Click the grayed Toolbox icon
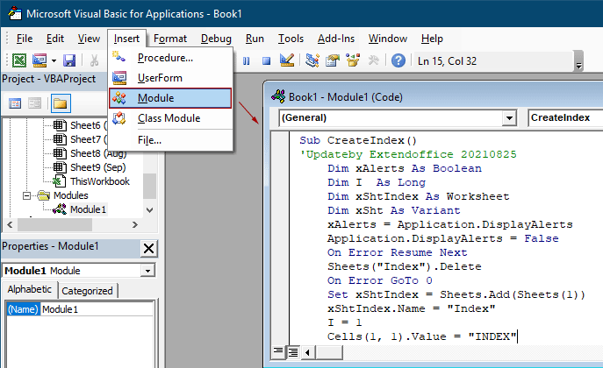This screenshot has height=368, width=603. (373, 60)
